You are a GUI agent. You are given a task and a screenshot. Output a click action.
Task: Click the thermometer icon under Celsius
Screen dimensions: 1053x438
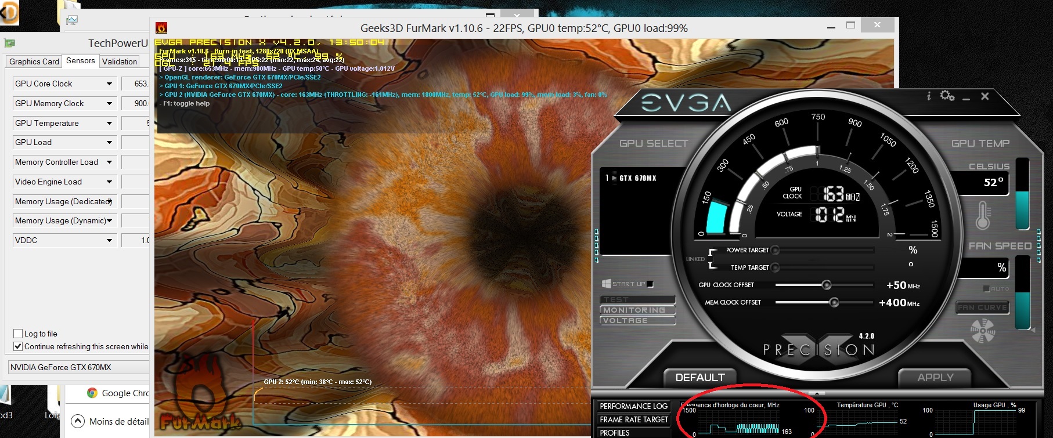pyautogui.click(x=983, y=215)
